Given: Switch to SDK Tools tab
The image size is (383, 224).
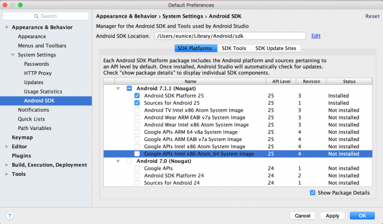Looking at the screenshot, I should [x=234, y=48].
